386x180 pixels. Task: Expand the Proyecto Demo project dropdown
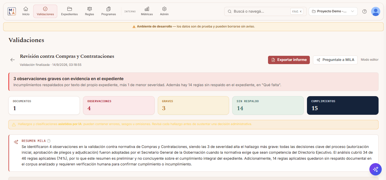[x=333, y=11]
